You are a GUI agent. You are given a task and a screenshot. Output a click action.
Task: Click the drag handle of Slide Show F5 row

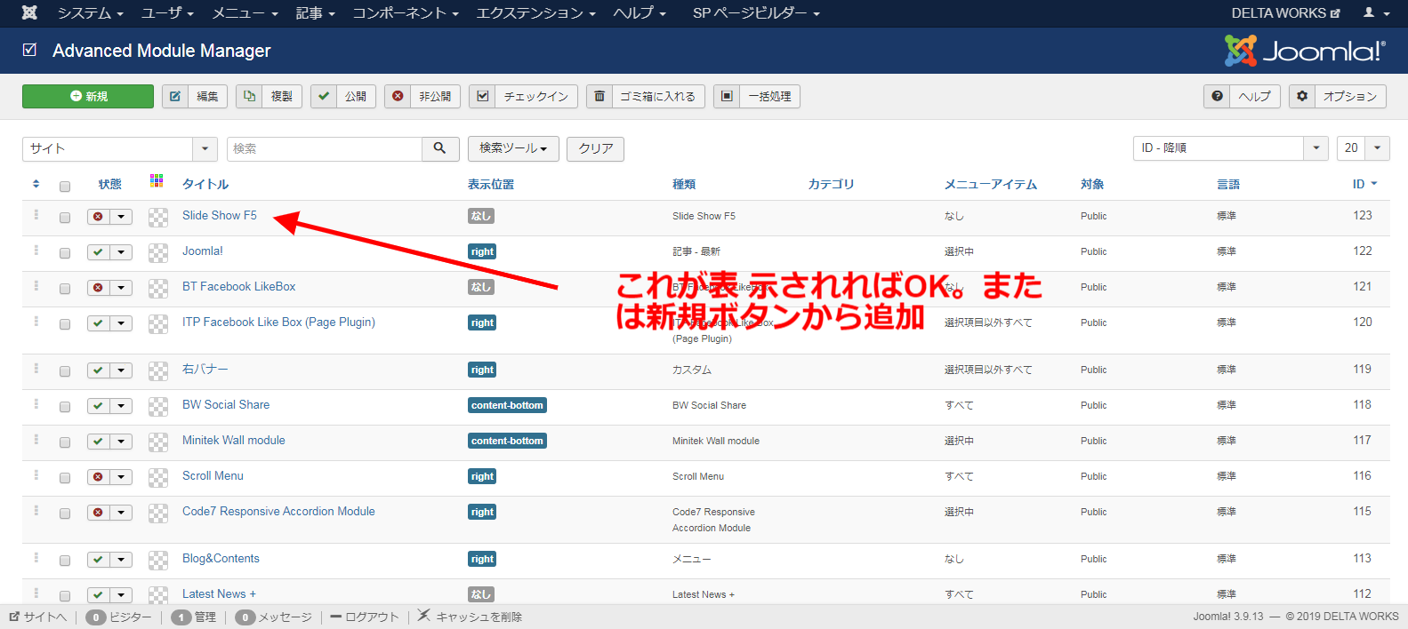36,215
